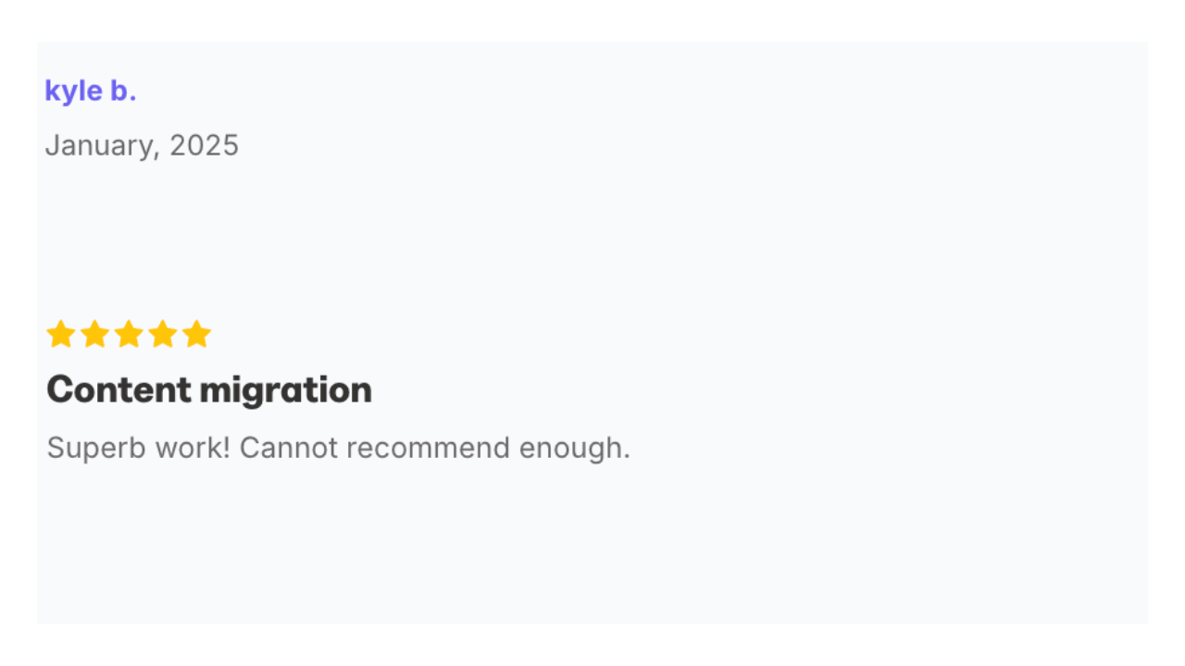Click the Content migration review heading
This screenshot has height=666, width=1185.
[209, 390]
